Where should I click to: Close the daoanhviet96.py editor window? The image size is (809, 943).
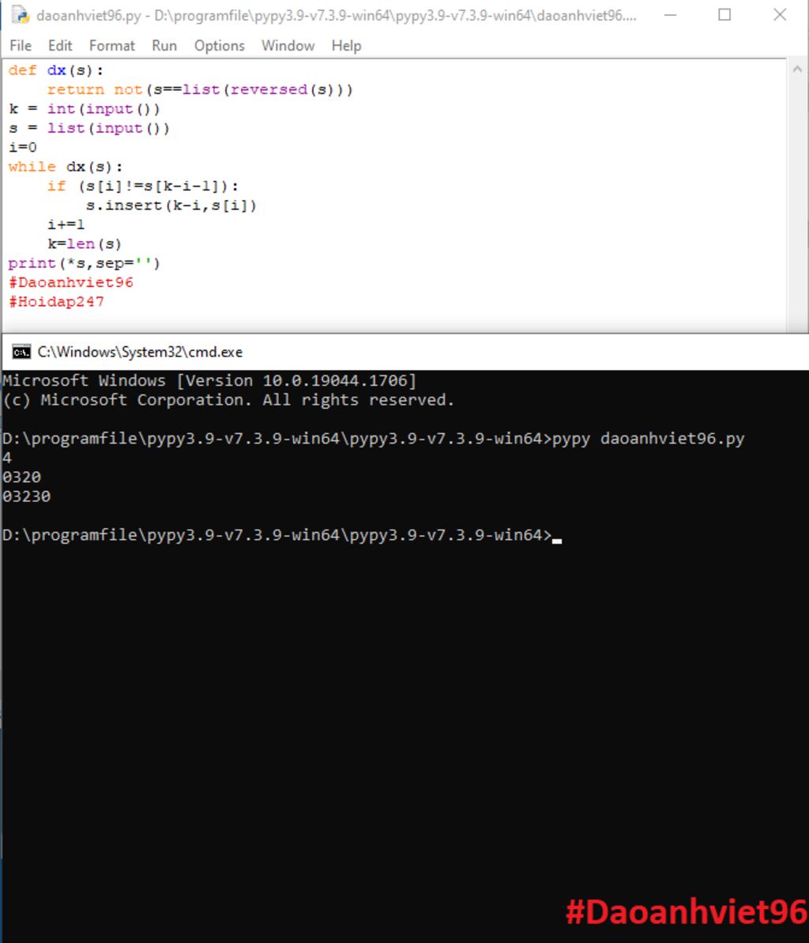pyautogui.click(x=780, y=15)
